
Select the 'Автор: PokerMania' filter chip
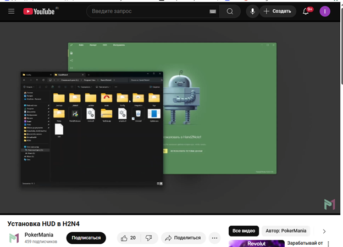pos(286,231)
